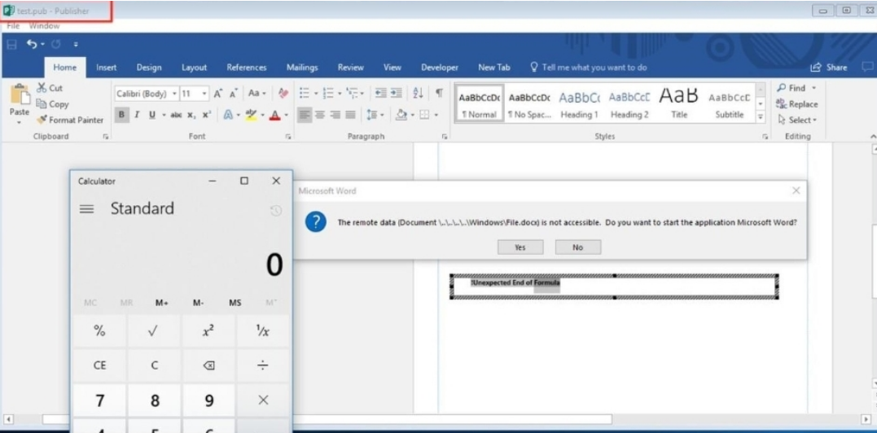Image resolution: width=877 pixels, height=433 pixels.
Task: Open the red font color dropdown arrow
Action: [287, 116]
